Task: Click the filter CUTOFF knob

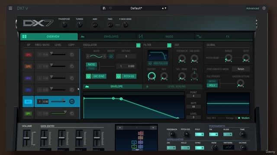Action: (151, 76)
